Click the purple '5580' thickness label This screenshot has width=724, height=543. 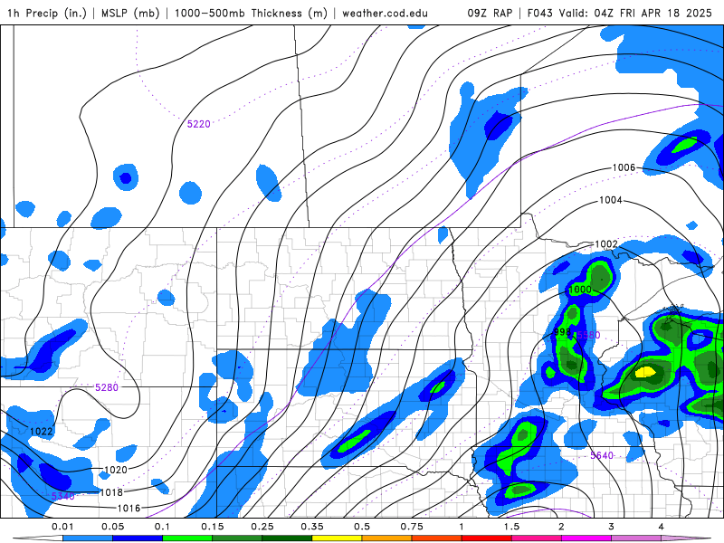589,335
